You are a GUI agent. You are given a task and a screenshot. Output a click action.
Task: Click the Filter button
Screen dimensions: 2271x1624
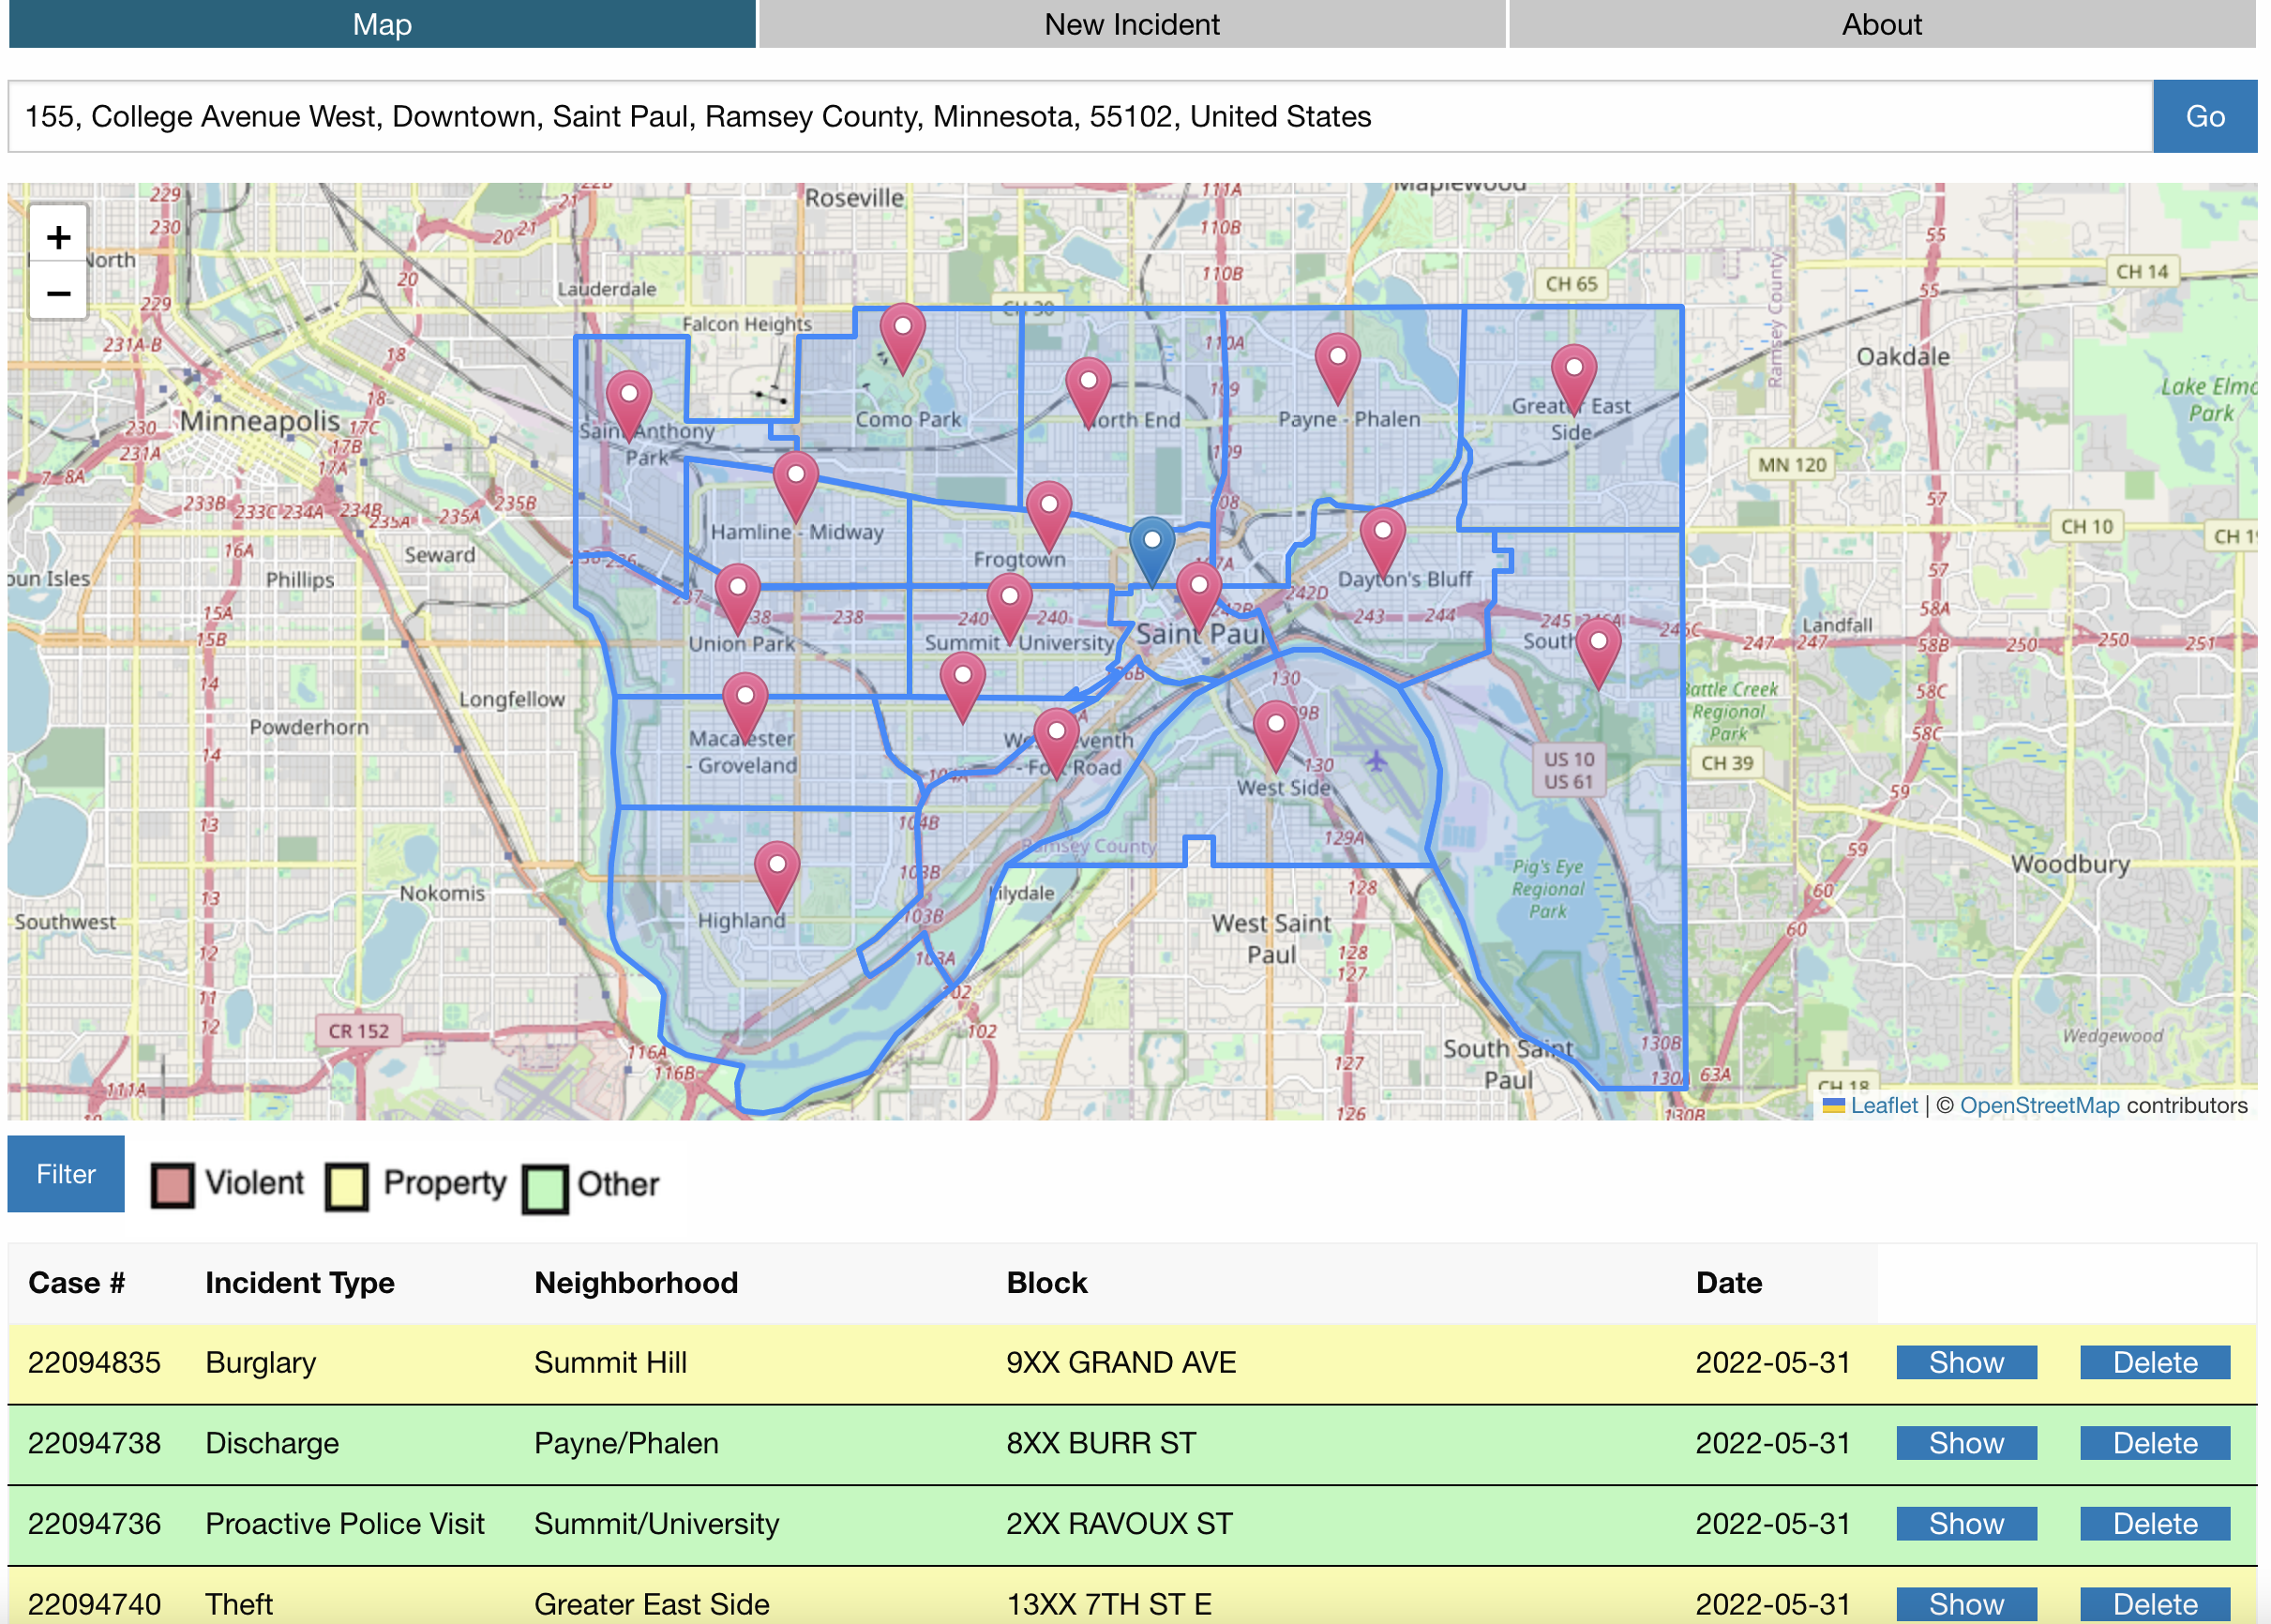66,1173
